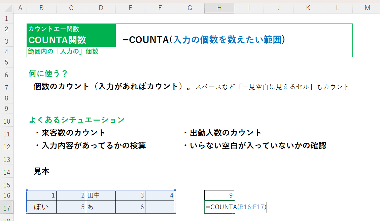Select column I header
The height and width of the screenshot is (221, 380).
[249, 8]
